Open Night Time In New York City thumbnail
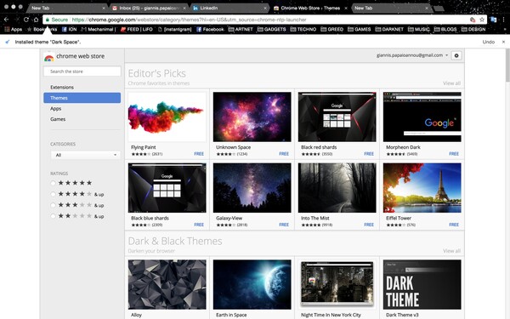 pyautogui.click(x=337, y=284)
